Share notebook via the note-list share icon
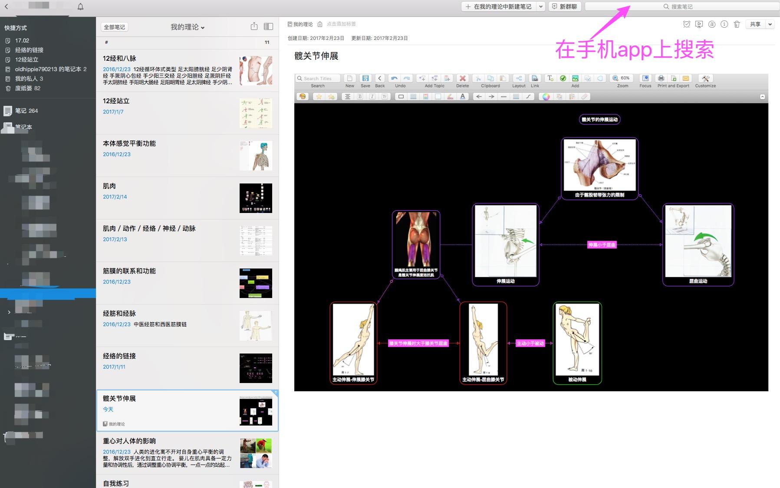This screenshot has width=780, height=488. pyautogui.click(x=254, y=26)
